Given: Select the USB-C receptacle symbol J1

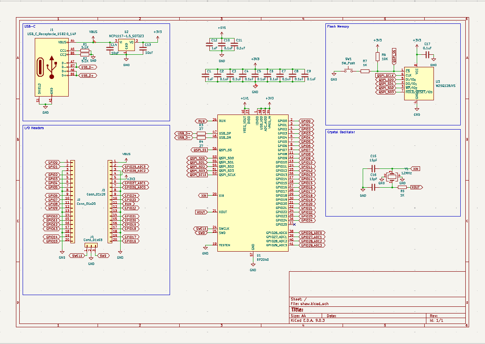Looking at the screenshot, I should click(x=52, y=66).
